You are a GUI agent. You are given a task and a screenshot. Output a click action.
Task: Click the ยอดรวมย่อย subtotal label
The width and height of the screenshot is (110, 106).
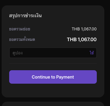[x=20, y=29]
